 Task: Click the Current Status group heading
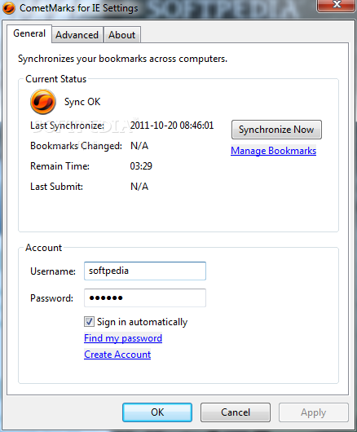tap(56, 79)
